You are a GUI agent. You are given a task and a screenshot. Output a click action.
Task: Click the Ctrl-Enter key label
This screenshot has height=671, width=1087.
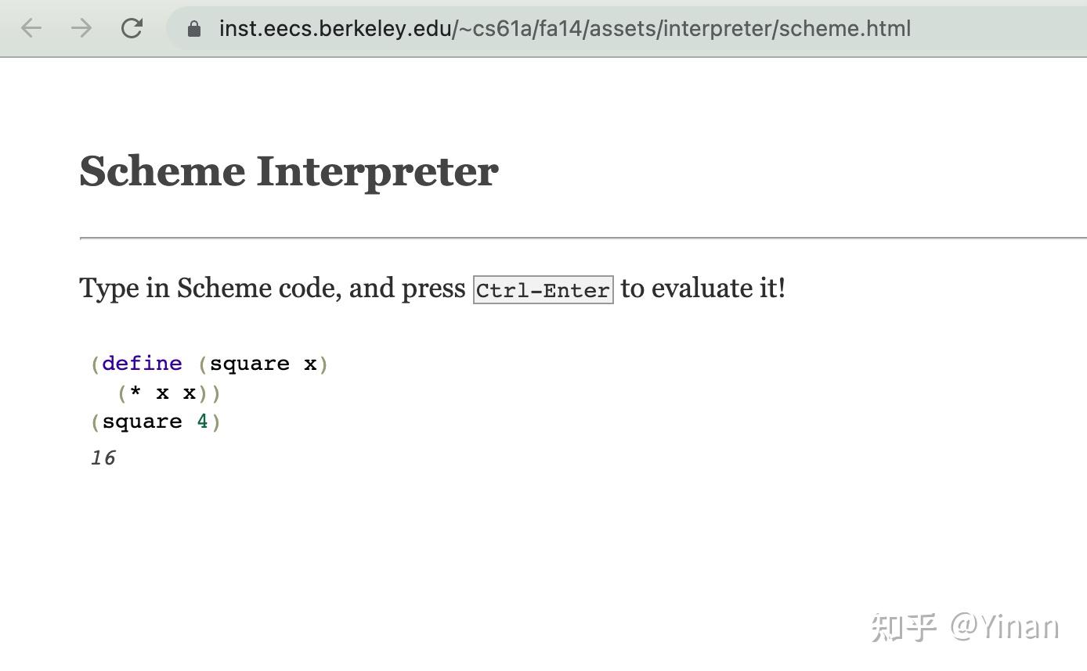click(543, 289)
